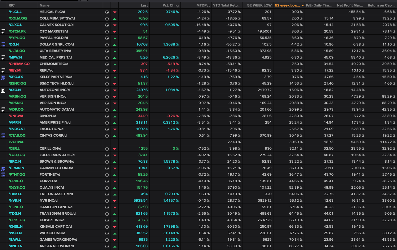397x250 pixels.
Task: Open the /NVR.N ticker link
Action: pos(15,200)
